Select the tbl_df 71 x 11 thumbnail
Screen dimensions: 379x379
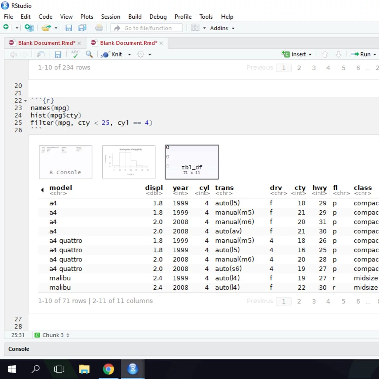pyautogui.click(x=192, y=162)
